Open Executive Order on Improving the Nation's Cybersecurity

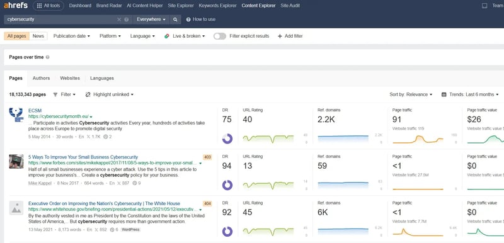(x=104, y=203)
